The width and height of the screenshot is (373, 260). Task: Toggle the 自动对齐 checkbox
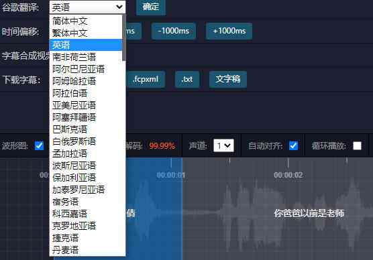293,145
